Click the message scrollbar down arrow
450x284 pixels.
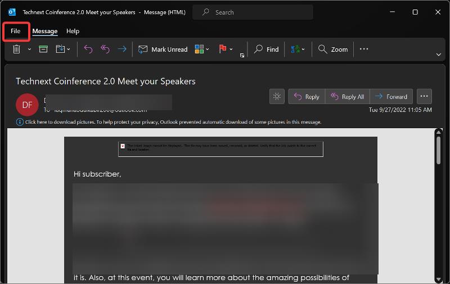[438, 280]
